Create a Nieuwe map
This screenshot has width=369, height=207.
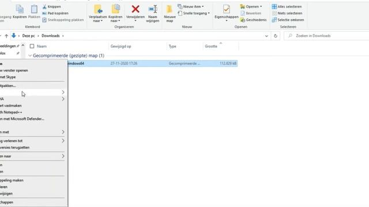(x=170, y=13)
